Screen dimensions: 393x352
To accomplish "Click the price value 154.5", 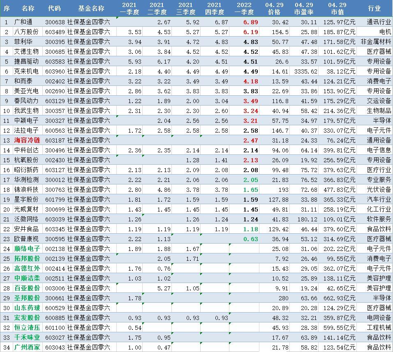I will (x=280, y=32).
